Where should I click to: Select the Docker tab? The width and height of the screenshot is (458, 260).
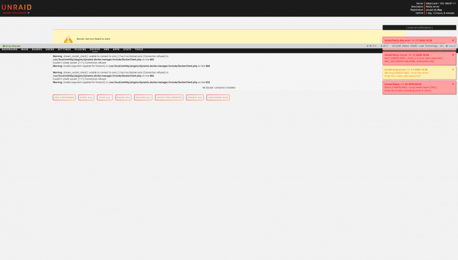tap(95, 49)
